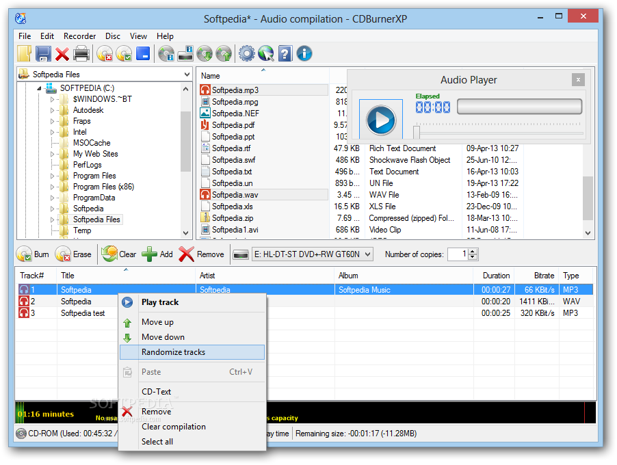Click the drive info toolbar icon
The width and height of the screenshot is (617, 465).
[x=185, y=53]
